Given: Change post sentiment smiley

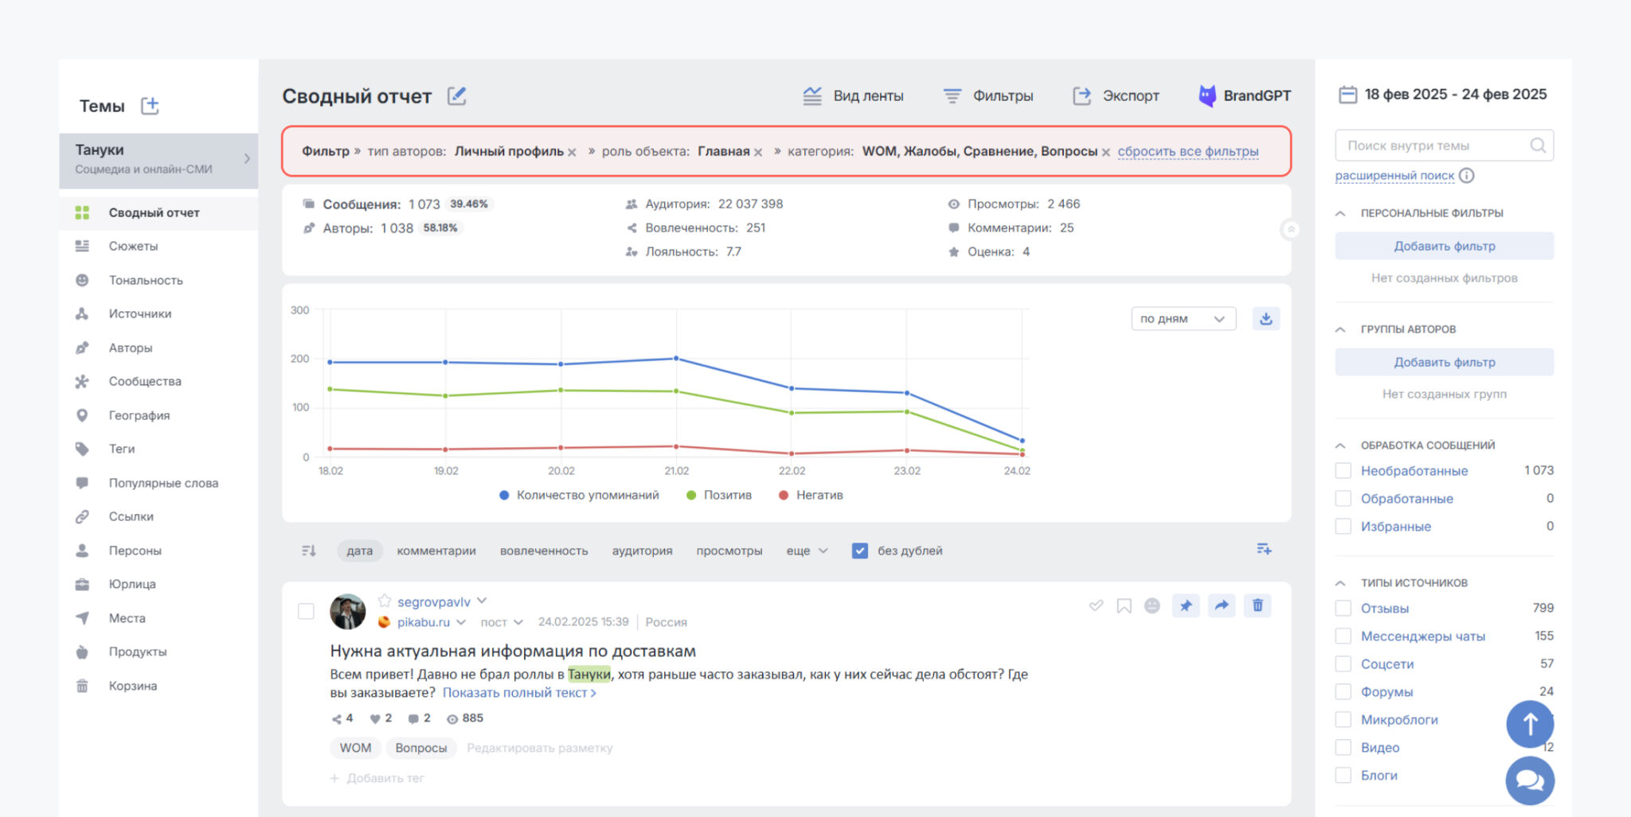Looking at the screenshot, I should pos(1152,606).
